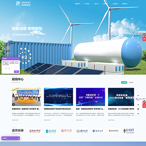
Task: Click the 厦门大学 partner logo
Action: 82,131
